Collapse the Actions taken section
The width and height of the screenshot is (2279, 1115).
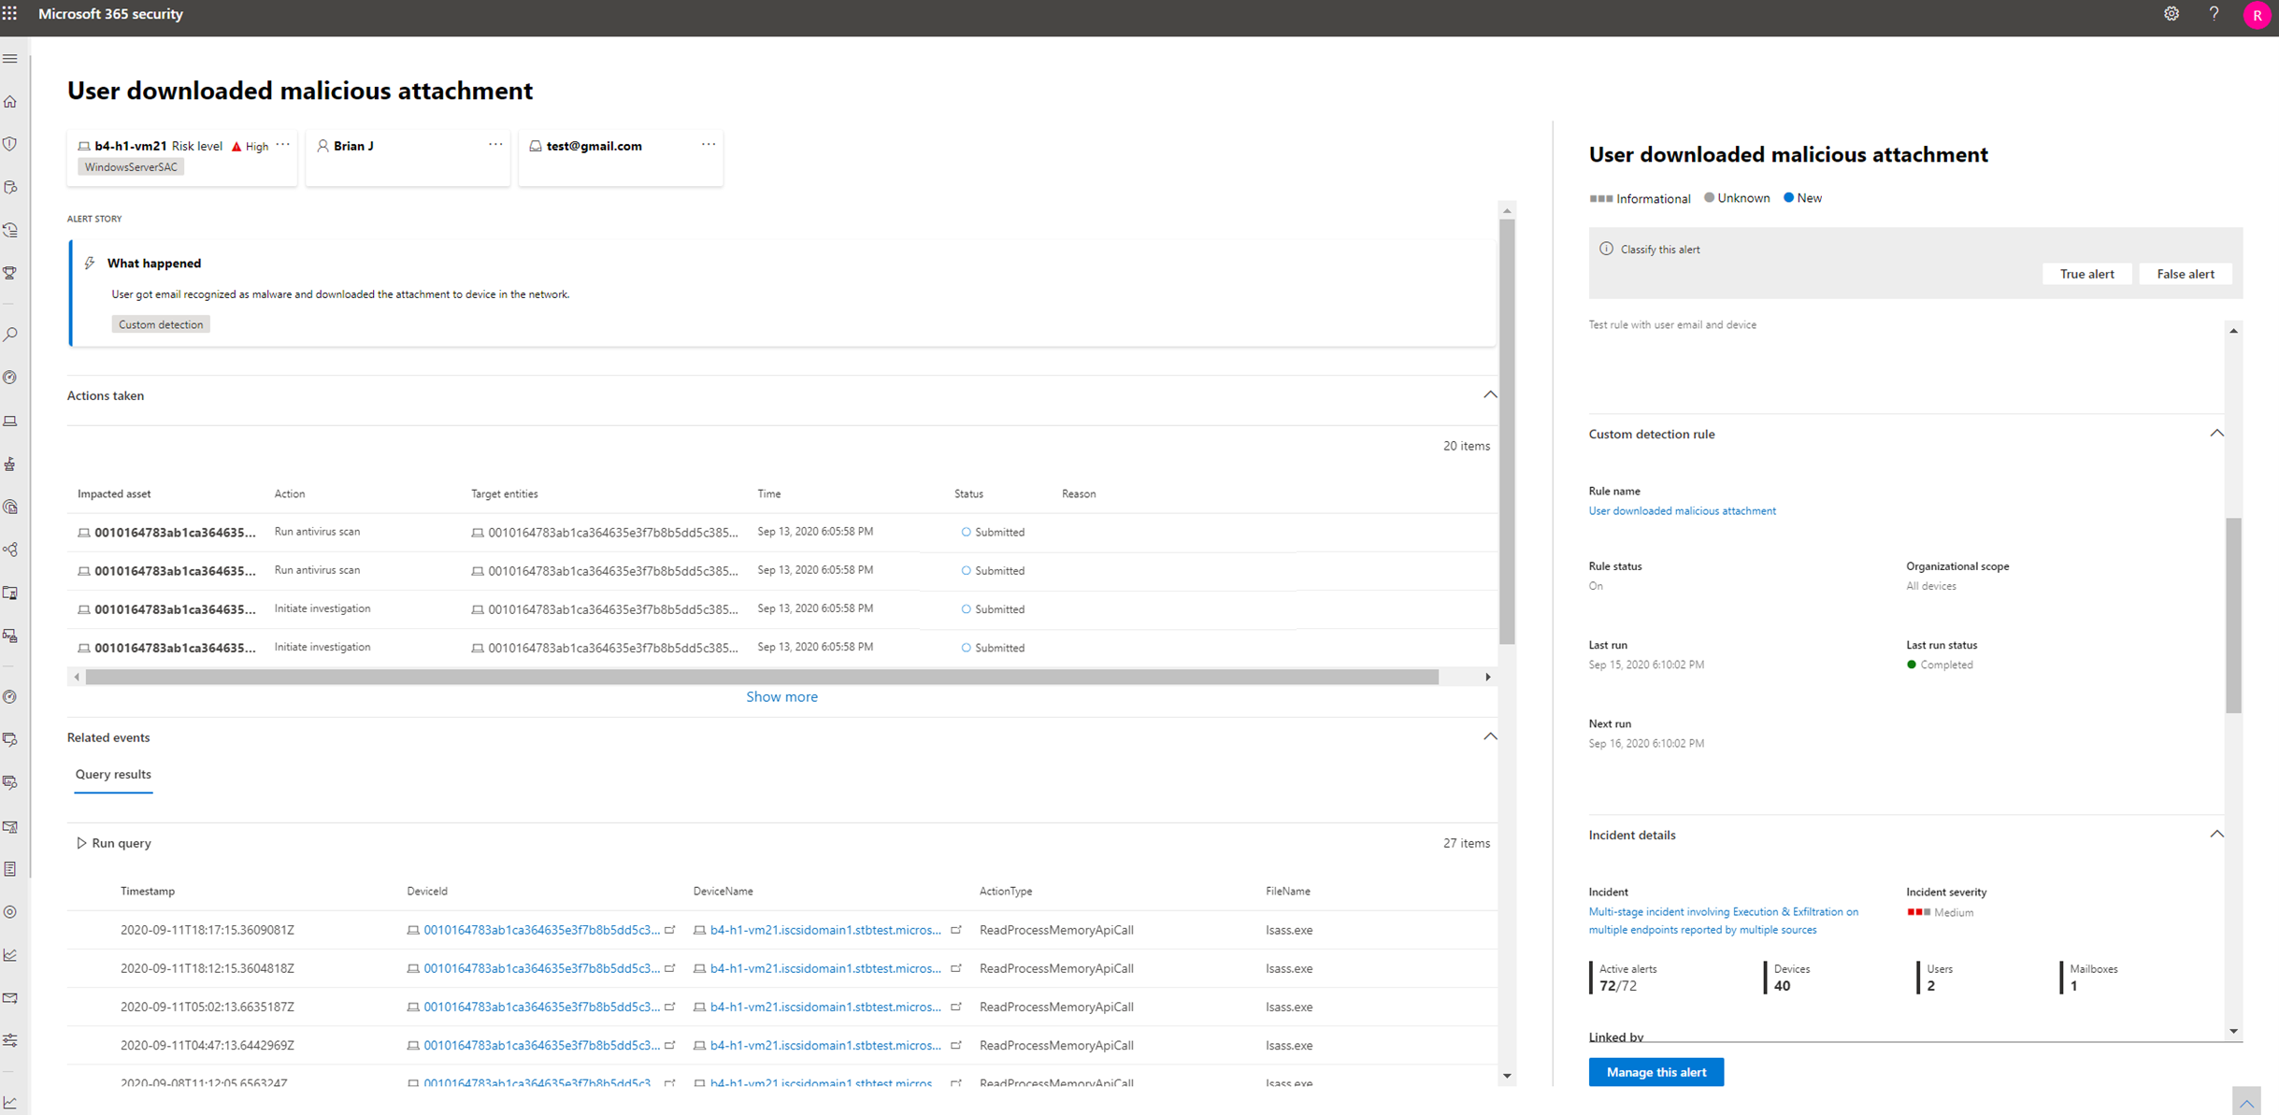point(1489,395)
